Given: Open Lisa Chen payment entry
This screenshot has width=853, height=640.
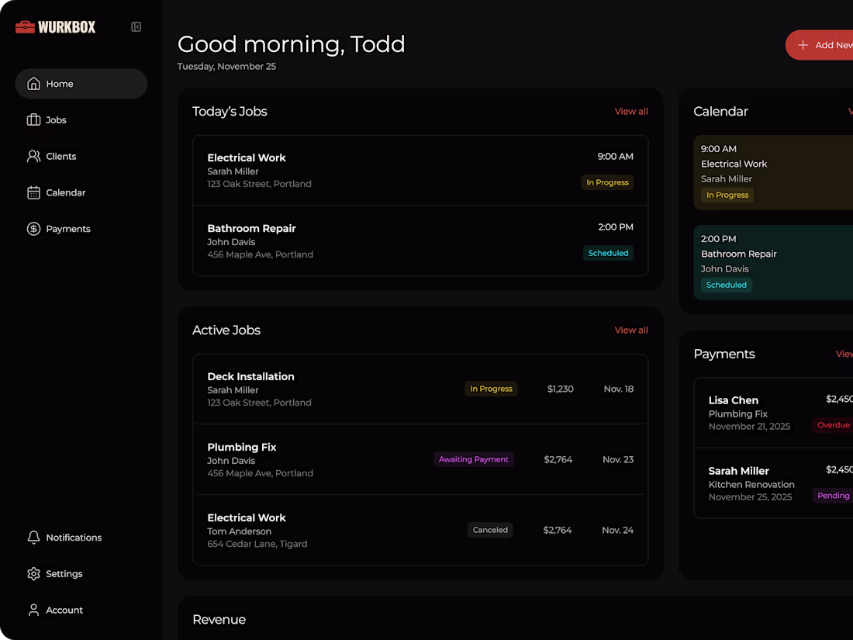Looking at the screenshot, I should point(774,413).
